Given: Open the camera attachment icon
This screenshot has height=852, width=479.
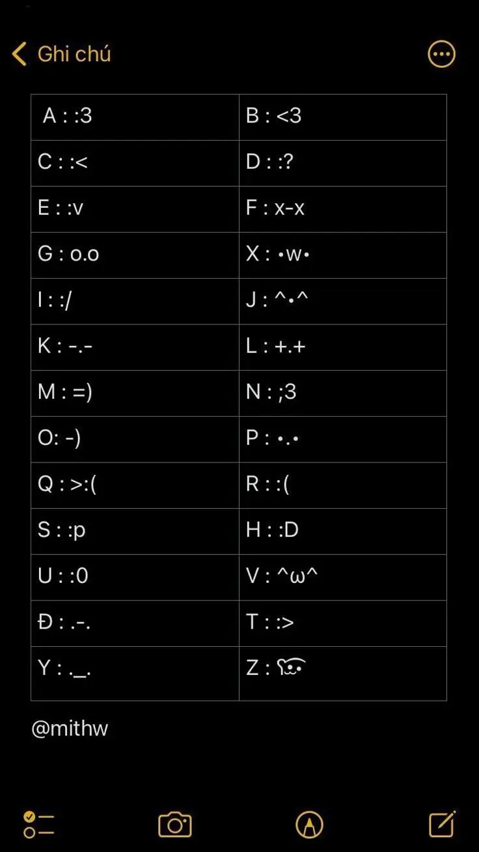Looking at the screenshot, I should pyautogui.click(x=175, y=825).
